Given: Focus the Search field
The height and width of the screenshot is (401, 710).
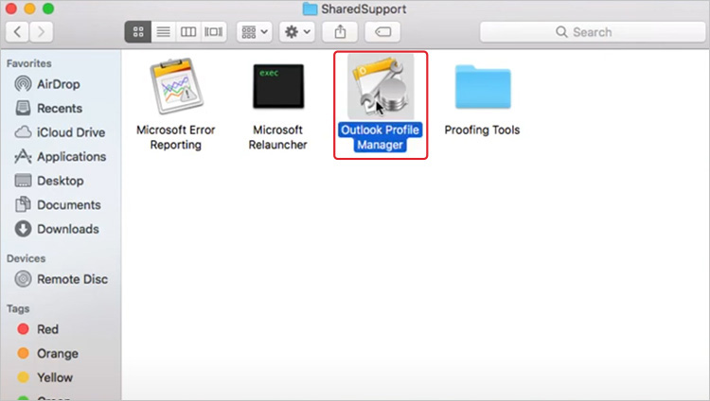Looking at the screenshot, I should (x=593, y=31).
